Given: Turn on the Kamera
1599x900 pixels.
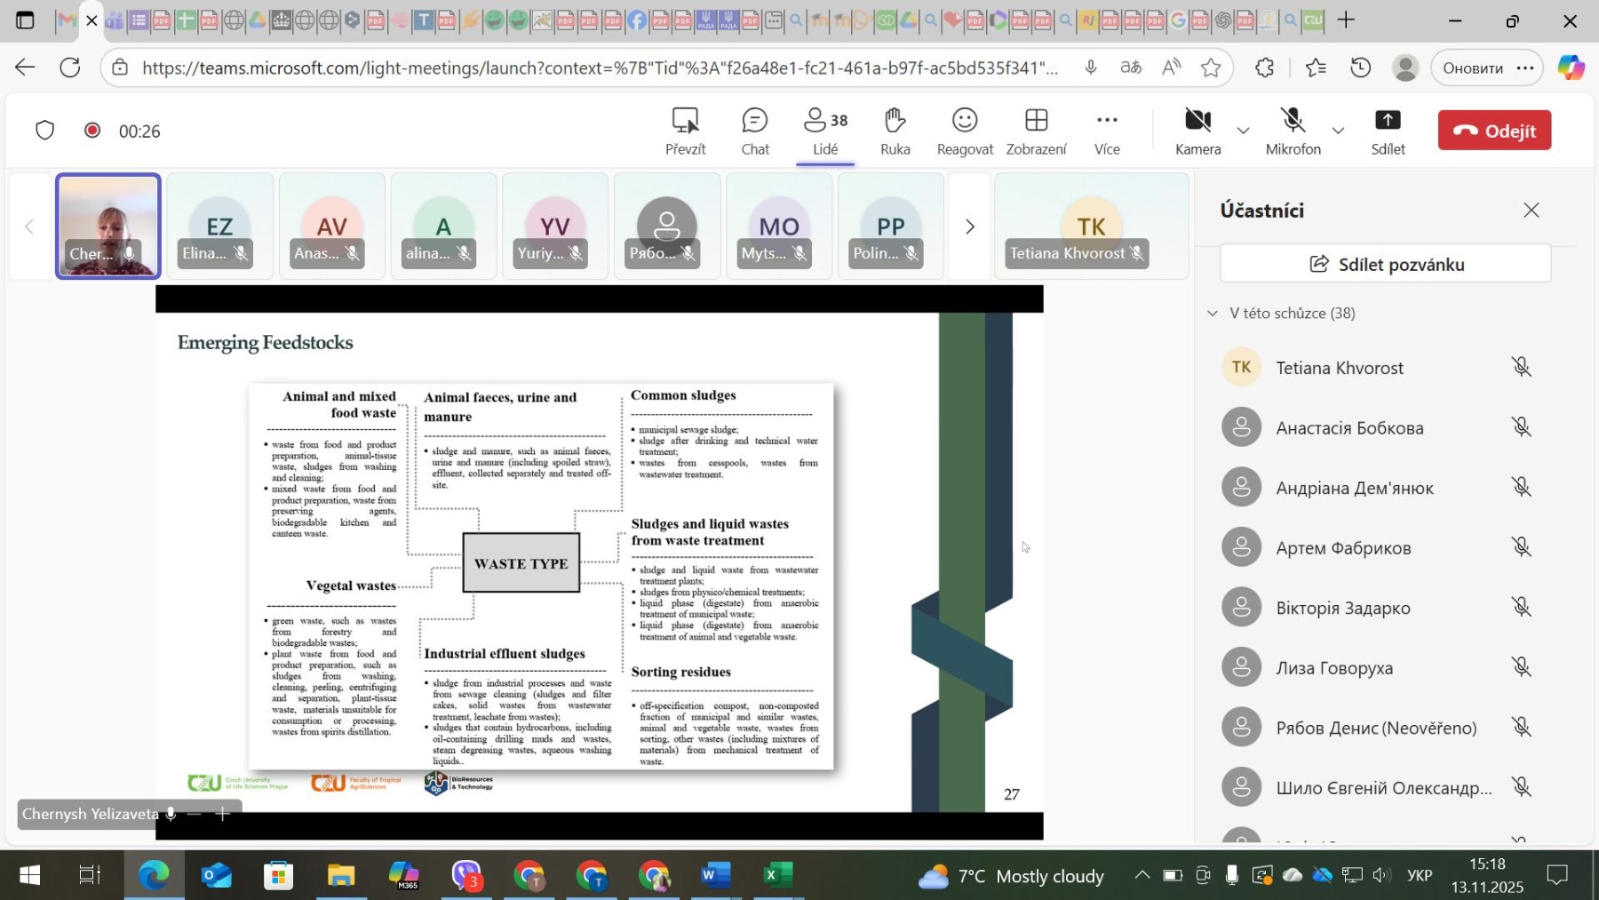Looking at the screenshot, I should pyautogui.click(x=1197, y=130).
